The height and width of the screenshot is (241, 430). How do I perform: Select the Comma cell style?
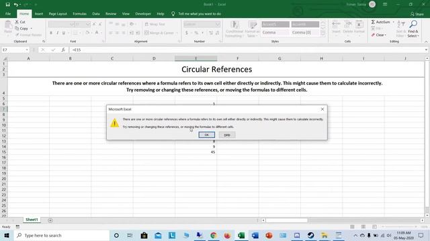point(275,32)
